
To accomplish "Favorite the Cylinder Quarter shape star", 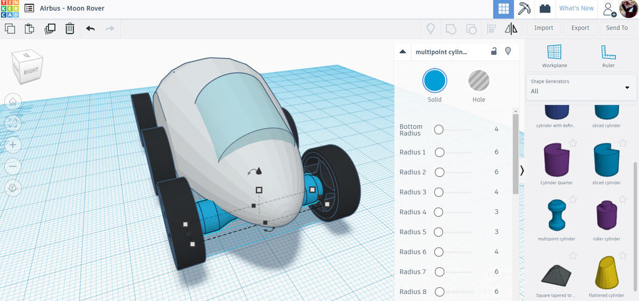I will click(573, 143).
